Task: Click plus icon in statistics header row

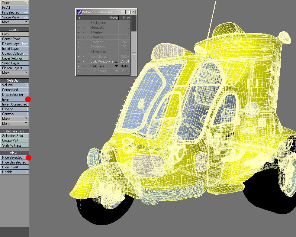Action: click(79, 18)
